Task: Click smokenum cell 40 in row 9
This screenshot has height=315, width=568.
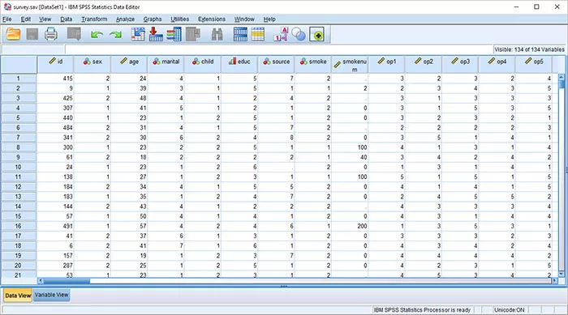Action: click(350, 157)
